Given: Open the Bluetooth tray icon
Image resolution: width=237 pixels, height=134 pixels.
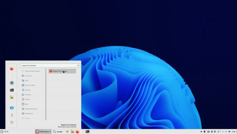Looking at the screenshot, I should click(212, 131).
